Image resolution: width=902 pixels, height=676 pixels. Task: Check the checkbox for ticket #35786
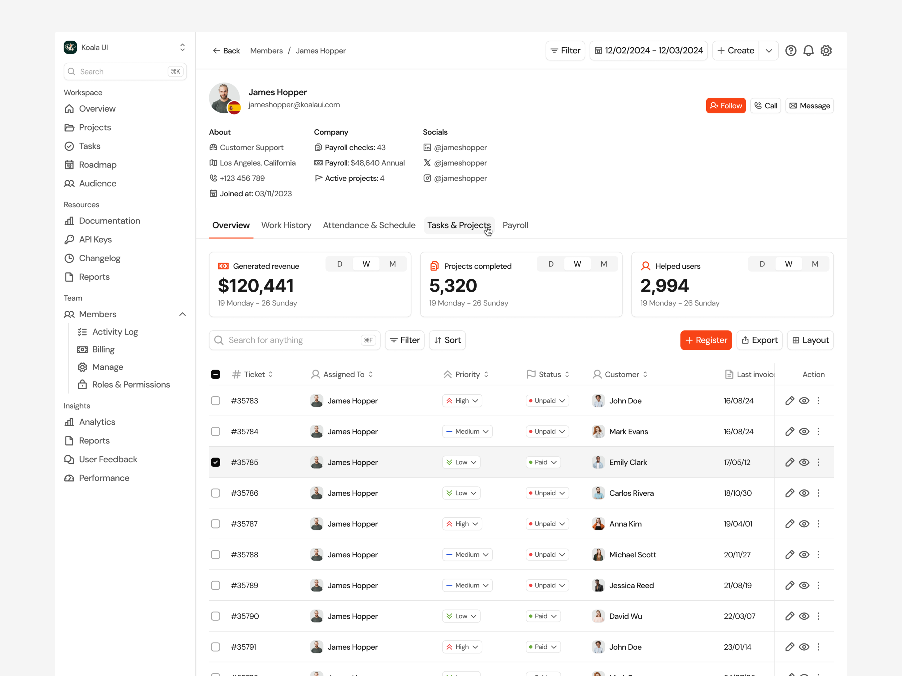point(215,493)
